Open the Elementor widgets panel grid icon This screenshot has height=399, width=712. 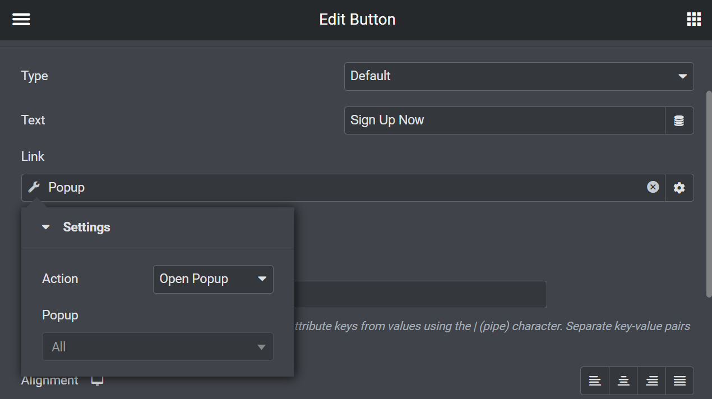[693, 18]
